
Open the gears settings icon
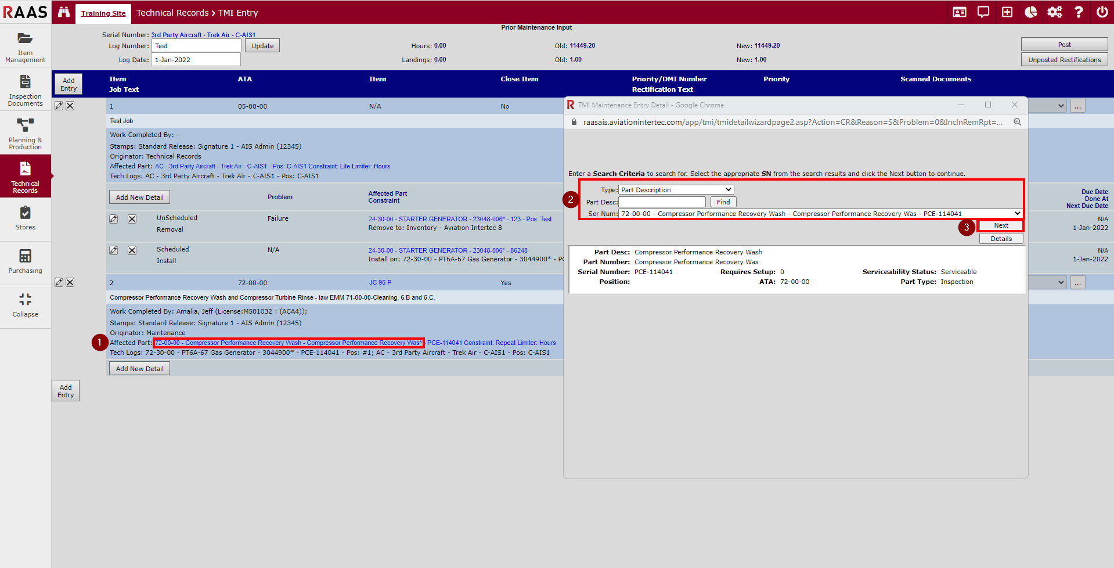pyautogui.click(x=1055, y=12)
